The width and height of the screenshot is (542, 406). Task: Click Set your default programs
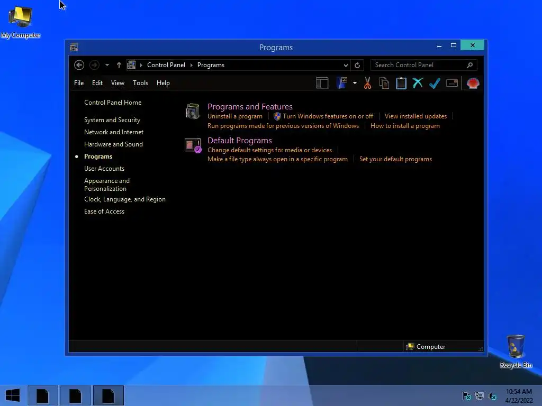[395, 159]
